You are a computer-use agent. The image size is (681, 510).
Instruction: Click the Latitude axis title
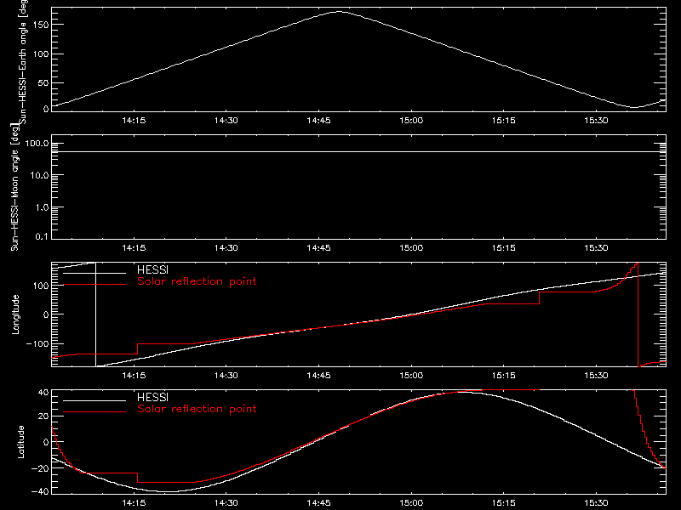[x=20, y=442]
